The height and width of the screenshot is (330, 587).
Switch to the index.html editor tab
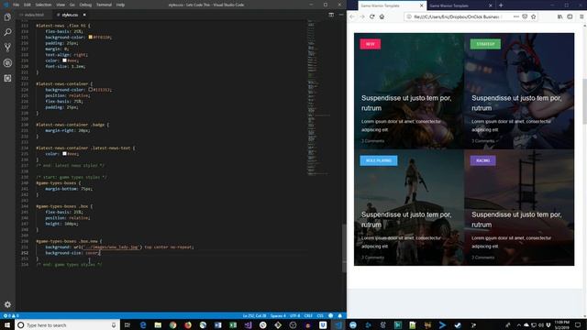33,15
